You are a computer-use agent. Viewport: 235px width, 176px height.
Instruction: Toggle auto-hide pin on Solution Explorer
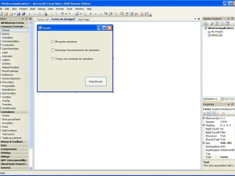pos(232,19)
